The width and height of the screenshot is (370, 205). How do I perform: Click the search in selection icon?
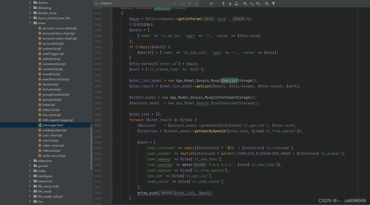(237, 4)
